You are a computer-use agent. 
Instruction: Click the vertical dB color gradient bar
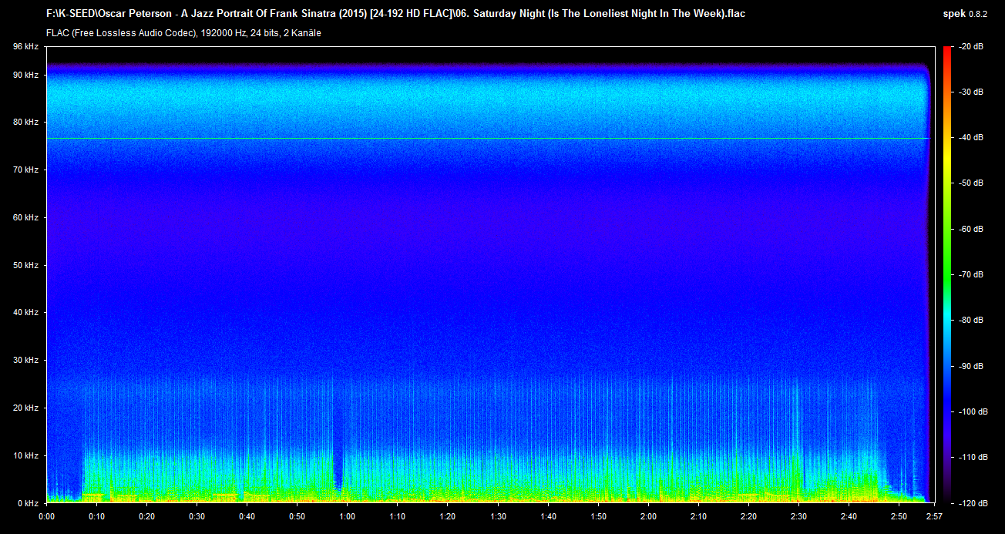coord(946,274)
